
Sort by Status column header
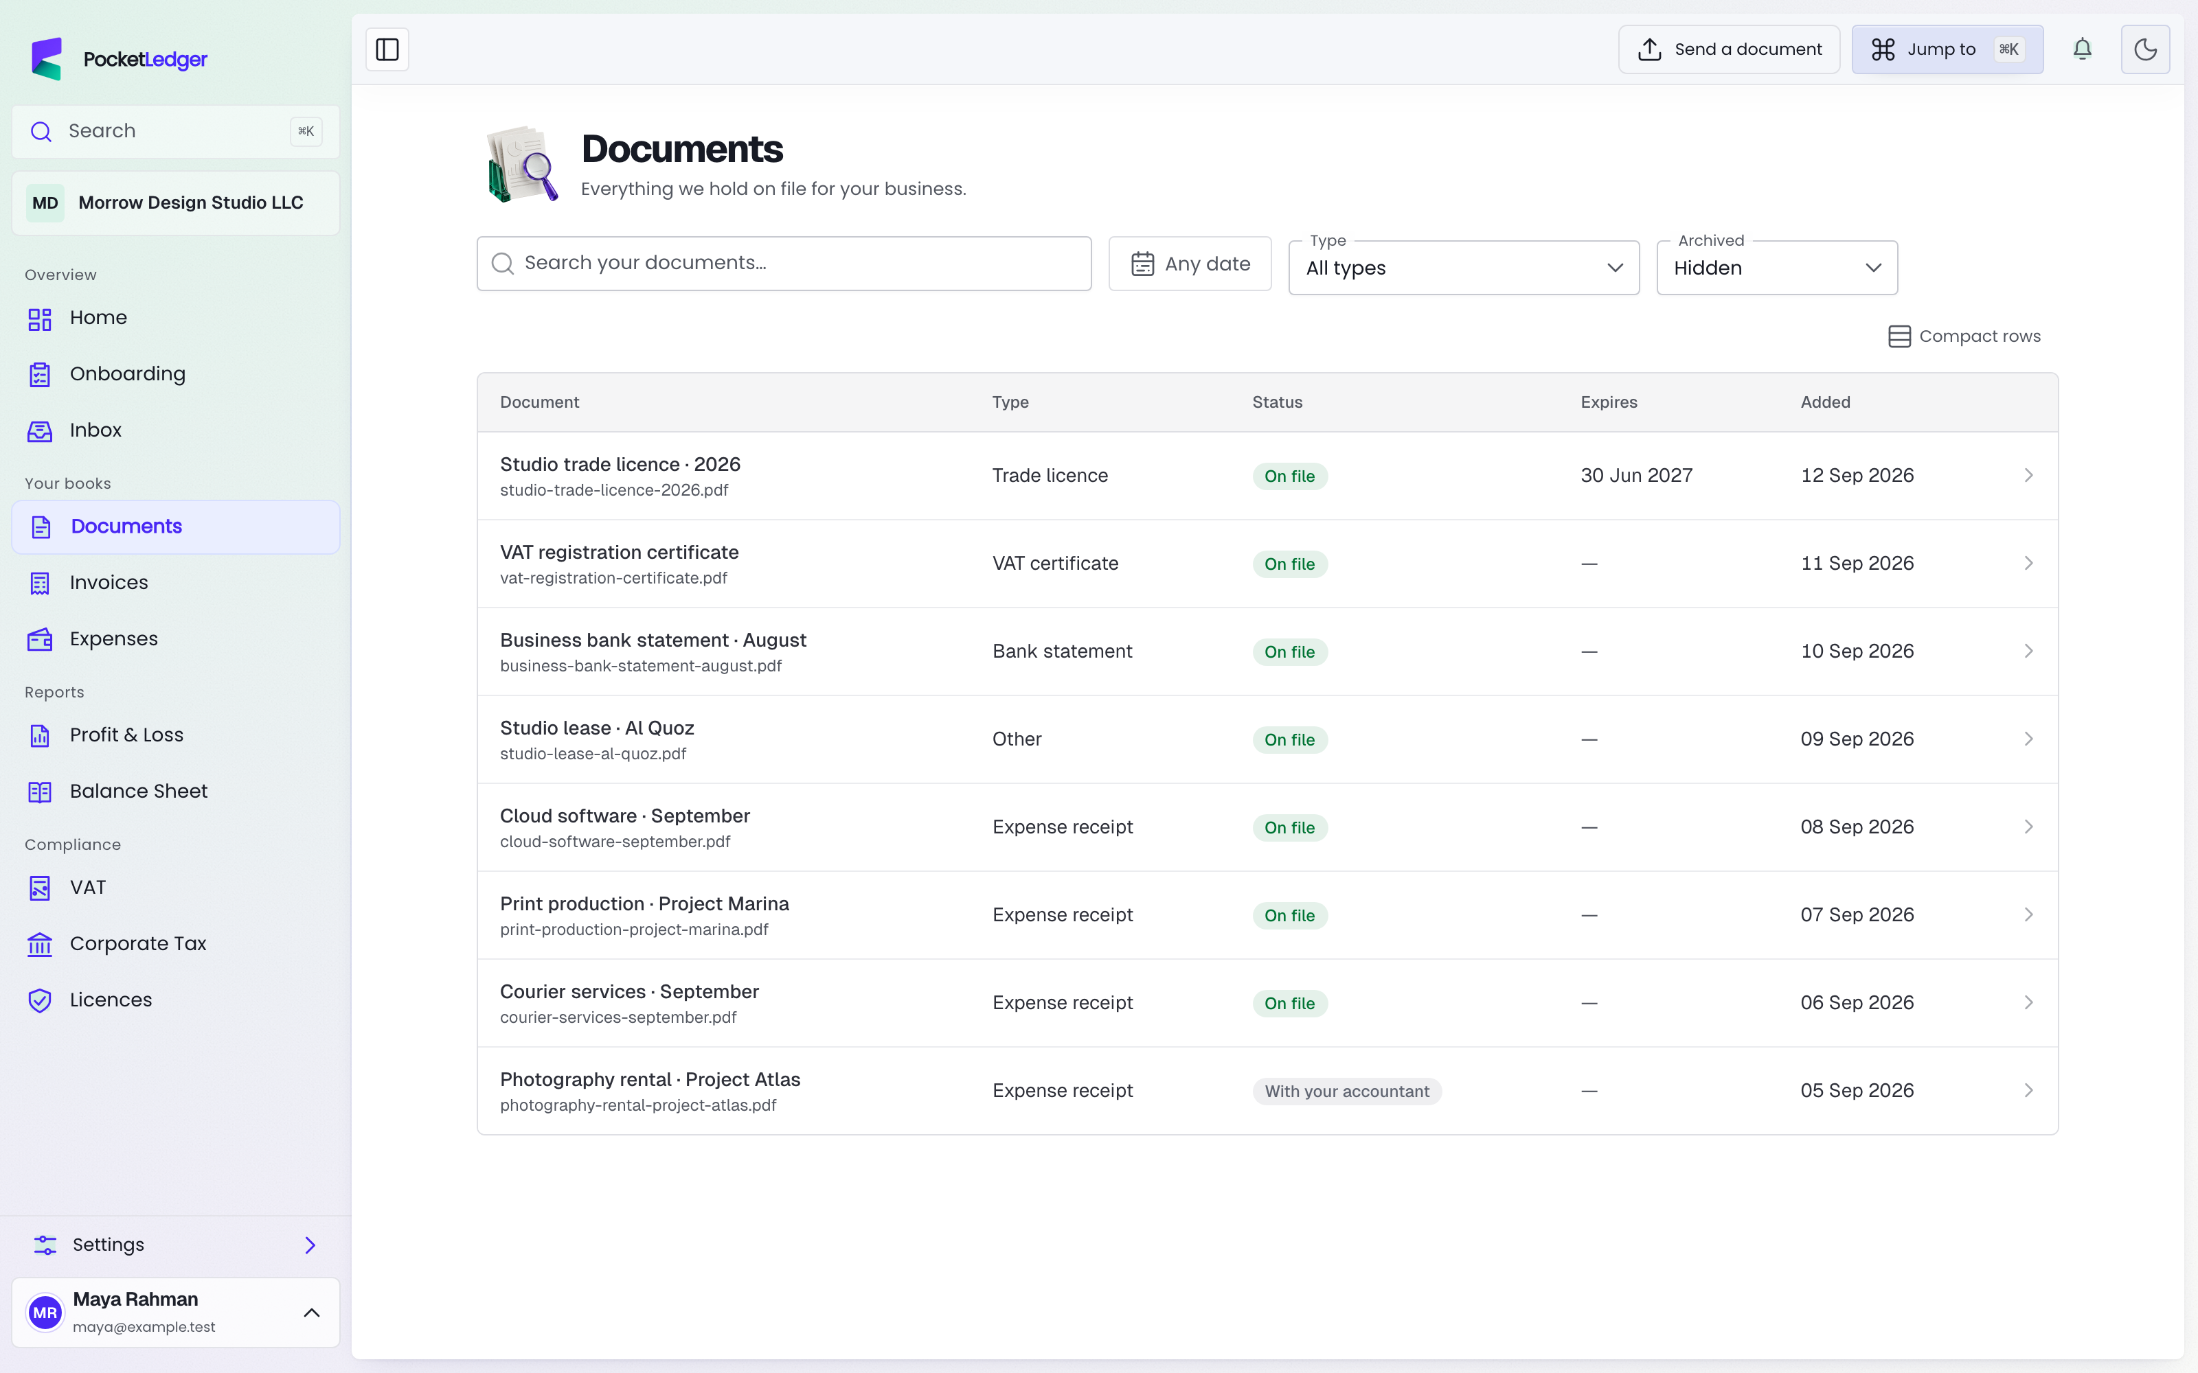pos(1277,402)
